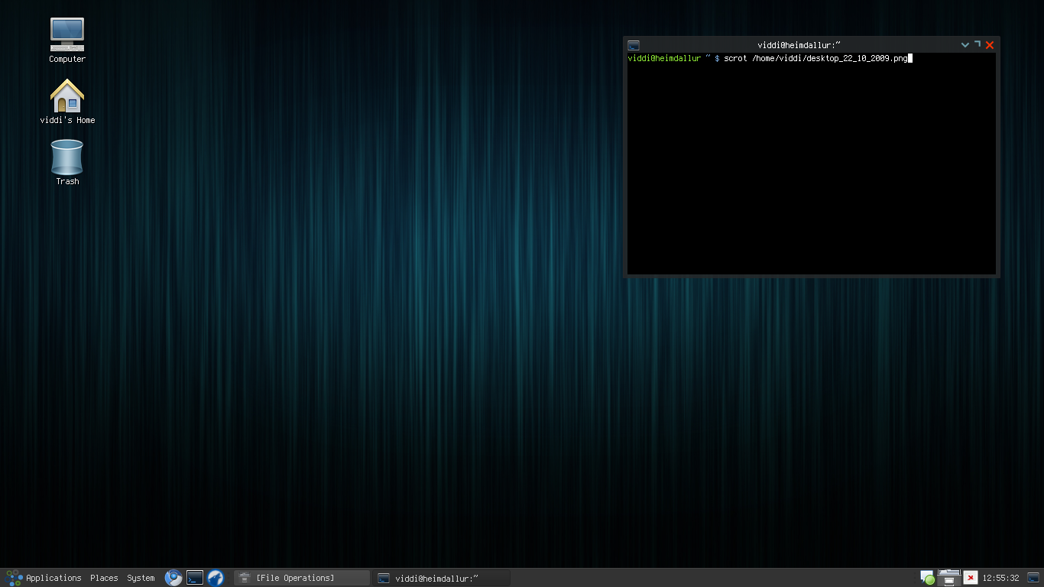Click the terminal icon in the window titlebar
Image resolution: width=1044 pixels, height=587 pixels.
(632, 44)
